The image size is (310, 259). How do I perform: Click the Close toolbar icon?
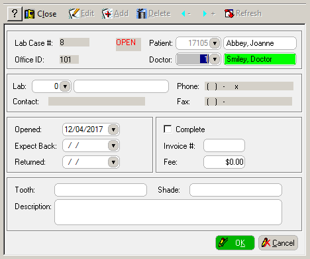[30, 14]
